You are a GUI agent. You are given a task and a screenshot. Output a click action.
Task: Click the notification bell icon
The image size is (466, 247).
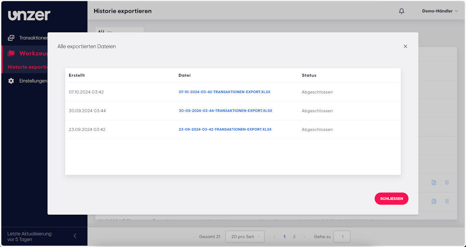click(402, 11)
